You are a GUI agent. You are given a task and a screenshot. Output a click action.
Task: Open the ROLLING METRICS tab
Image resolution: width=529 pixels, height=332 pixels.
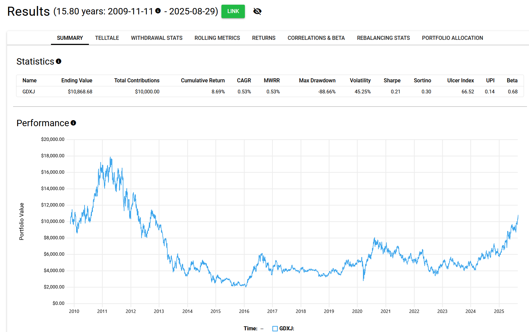click(x=217, y=38)
